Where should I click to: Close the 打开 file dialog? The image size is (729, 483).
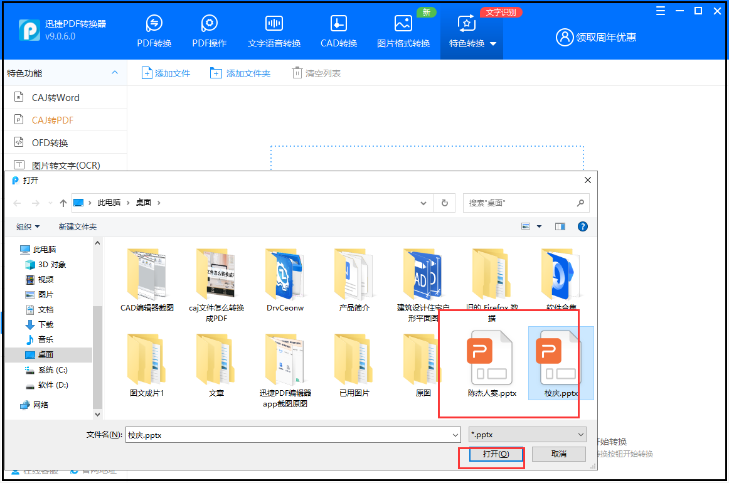point(588,180)
